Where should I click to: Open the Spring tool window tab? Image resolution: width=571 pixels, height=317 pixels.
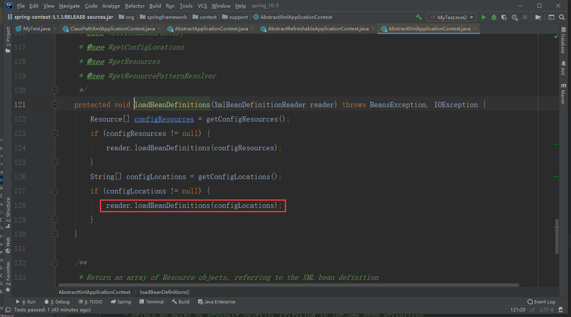(121, 302)
